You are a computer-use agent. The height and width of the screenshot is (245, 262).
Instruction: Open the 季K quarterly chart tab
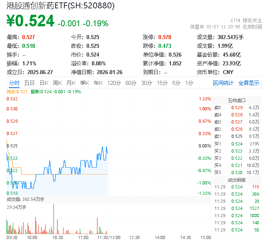[84, 83]
